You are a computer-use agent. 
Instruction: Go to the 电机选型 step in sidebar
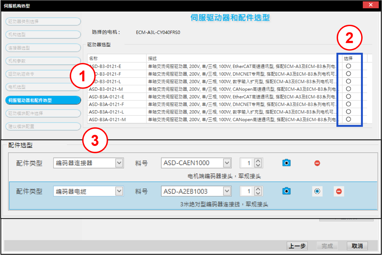43,87
